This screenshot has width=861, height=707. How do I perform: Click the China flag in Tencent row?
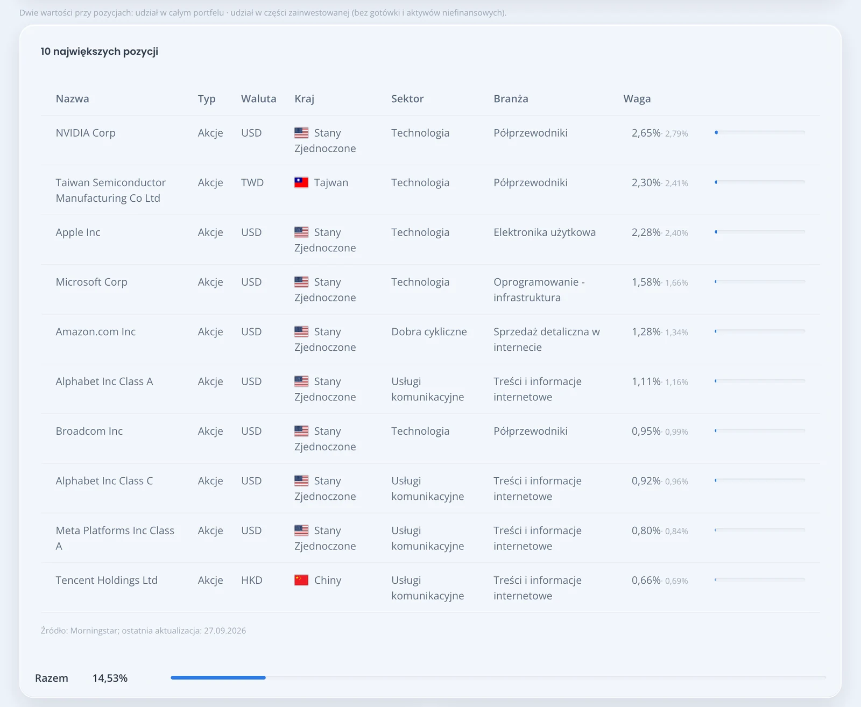tap(301, 580)
